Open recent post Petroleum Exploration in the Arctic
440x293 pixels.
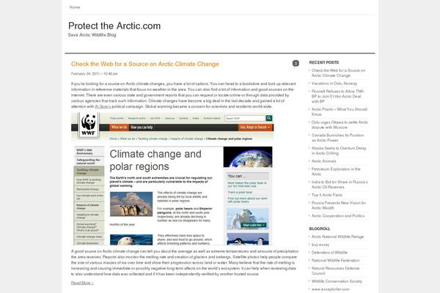pos(336,171)
